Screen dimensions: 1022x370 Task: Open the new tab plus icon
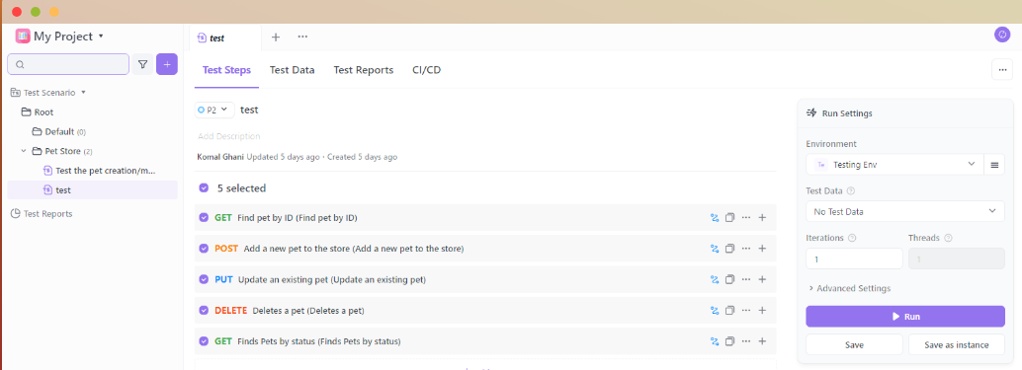(x=276, y=37)
